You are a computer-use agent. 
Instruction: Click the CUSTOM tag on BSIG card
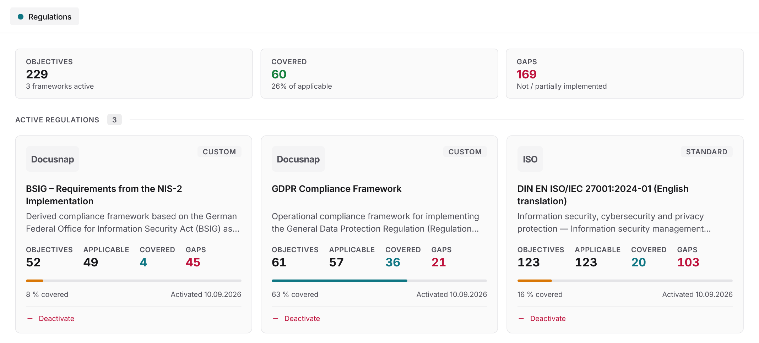tap(219, 152)
